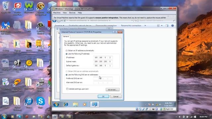The image size is (212, 119).
Task: Select Network Connections item in guest taskbar
Action: click(94, 104)
